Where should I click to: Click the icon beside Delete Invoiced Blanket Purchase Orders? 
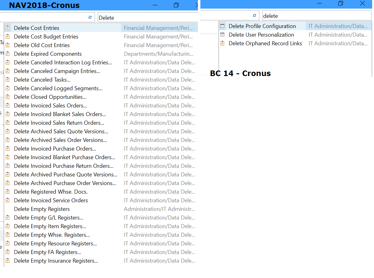[x=8, y=157]
